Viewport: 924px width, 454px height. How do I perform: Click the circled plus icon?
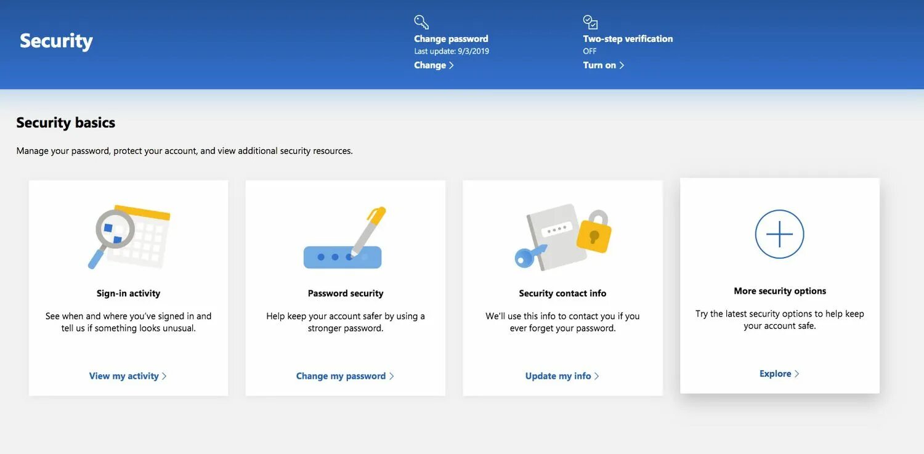pyautogui.click(x=779, y=234)
